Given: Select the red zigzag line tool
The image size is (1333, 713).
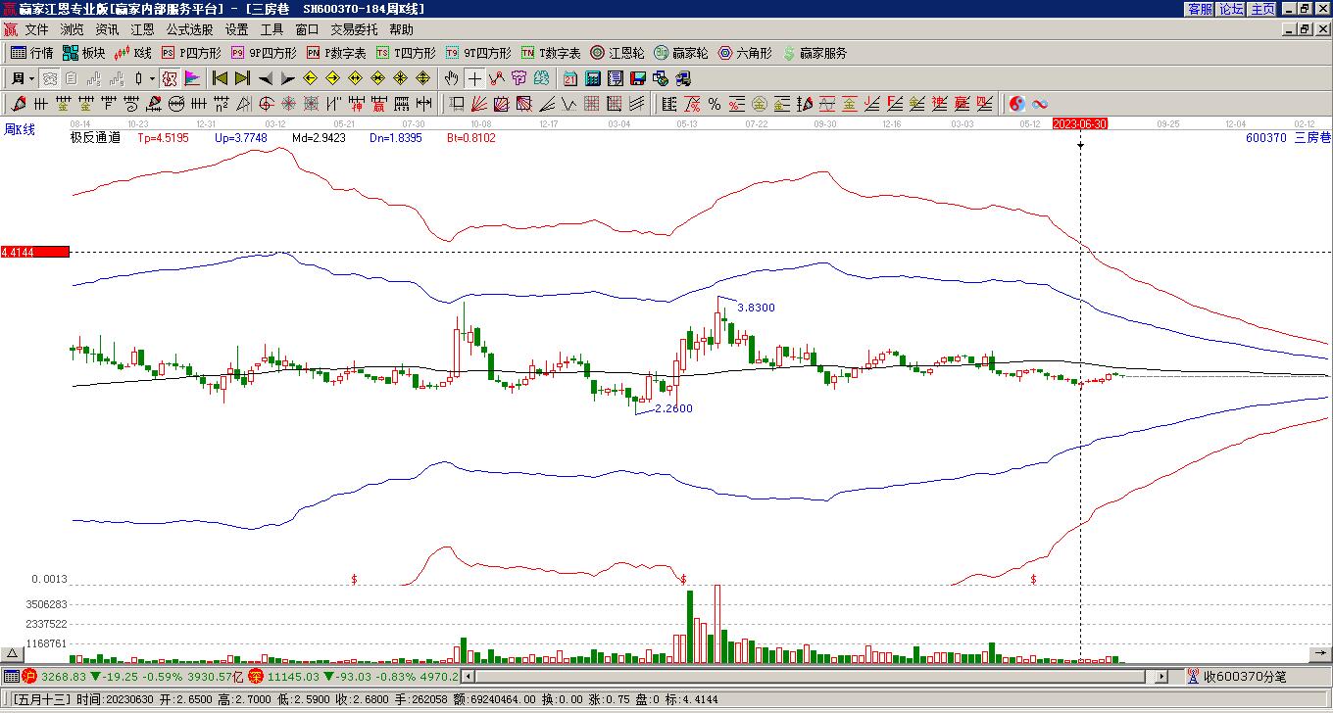Looking at the screenshot, I should pyautogui.click(x=496, y=78).
